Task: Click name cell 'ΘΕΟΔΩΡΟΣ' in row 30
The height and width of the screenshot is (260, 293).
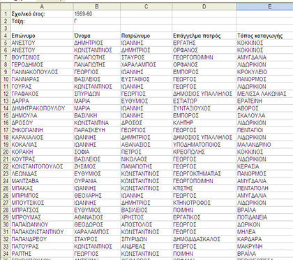Action: [97, 224]
